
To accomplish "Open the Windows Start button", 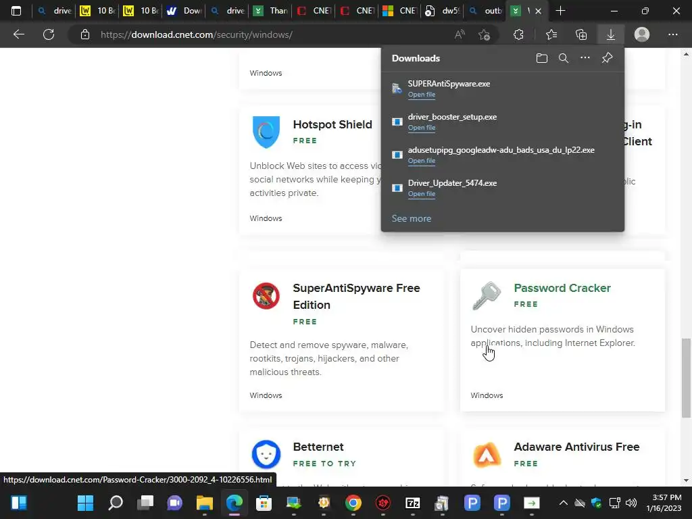I will coord(85,503).
